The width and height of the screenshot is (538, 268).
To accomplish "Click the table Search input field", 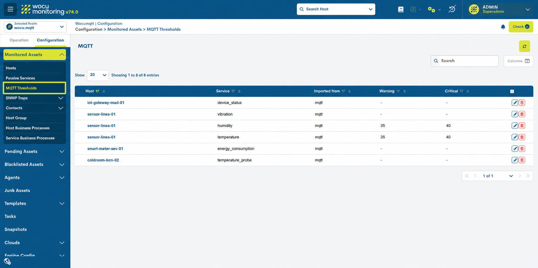I will point(464,61).
